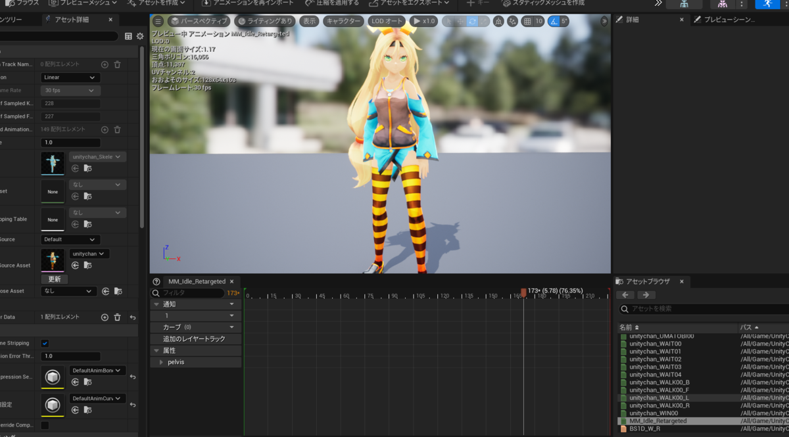Click アニメーションを再インポート reimport button

(x=249, y=3)
